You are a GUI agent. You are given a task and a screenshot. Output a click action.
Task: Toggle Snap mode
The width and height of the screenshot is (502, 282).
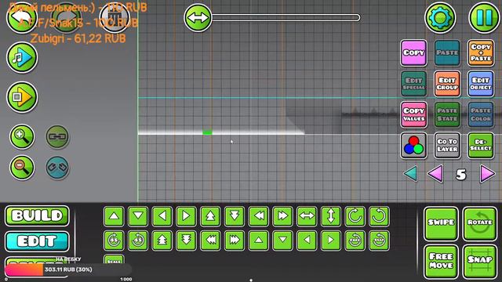point(479,262)
